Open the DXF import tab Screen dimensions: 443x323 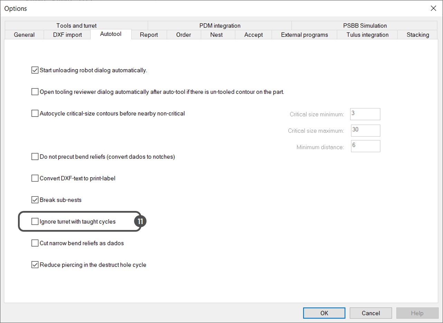[67, 35]
